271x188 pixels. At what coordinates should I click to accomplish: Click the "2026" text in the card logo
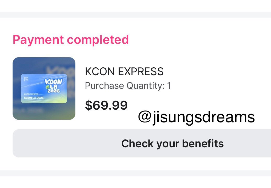tap(54, 91)
